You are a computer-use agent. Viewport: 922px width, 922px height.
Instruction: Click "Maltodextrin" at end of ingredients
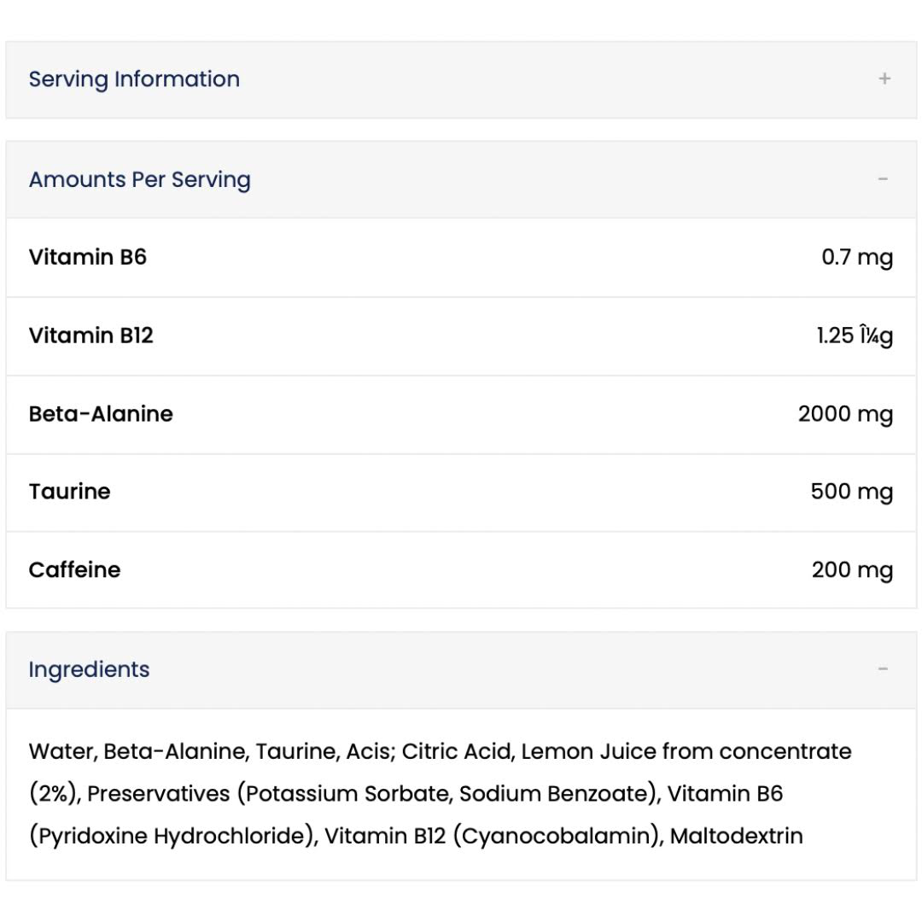pos(737,836)
